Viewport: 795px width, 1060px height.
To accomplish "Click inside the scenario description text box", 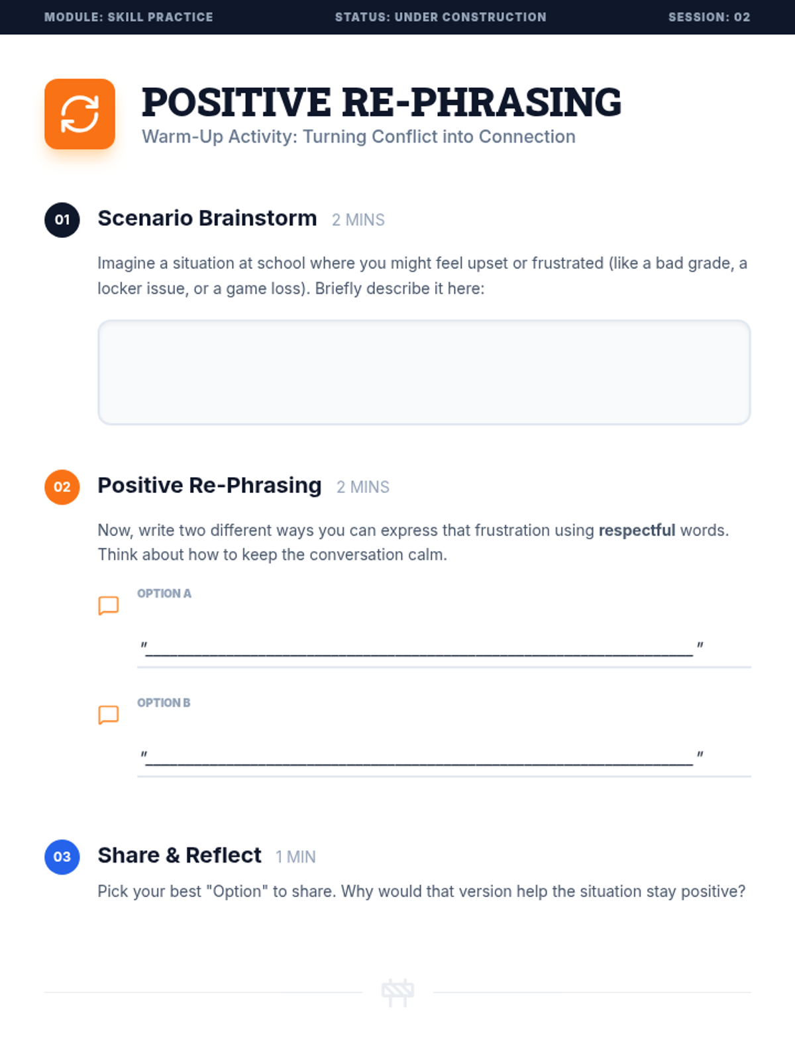I will point(424,372).
